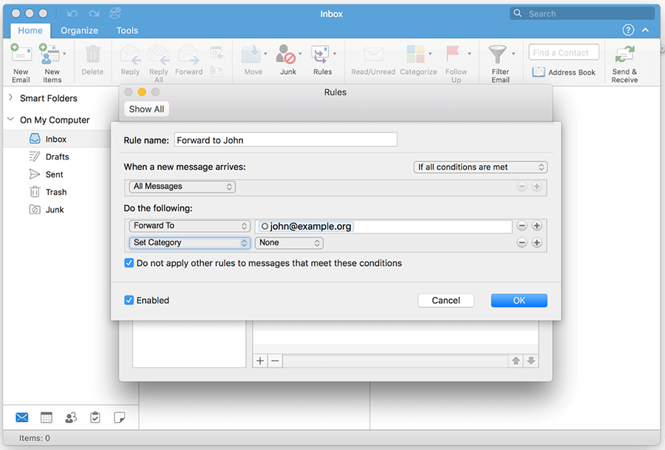Open the 'If all conditions are met' dropdown
The height and width of the screenshot is (450, 665).
coord(480,167)
